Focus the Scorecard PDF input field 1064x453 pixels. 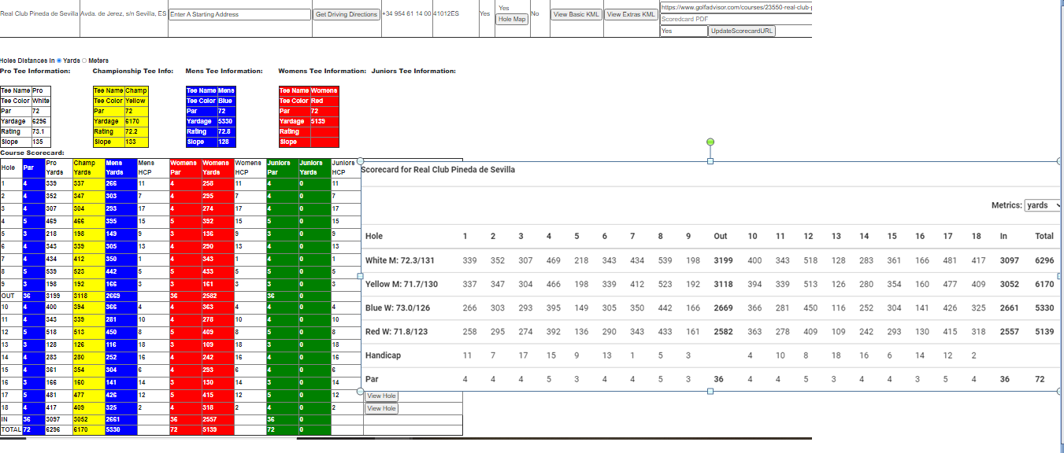click(x=736, y=19)
